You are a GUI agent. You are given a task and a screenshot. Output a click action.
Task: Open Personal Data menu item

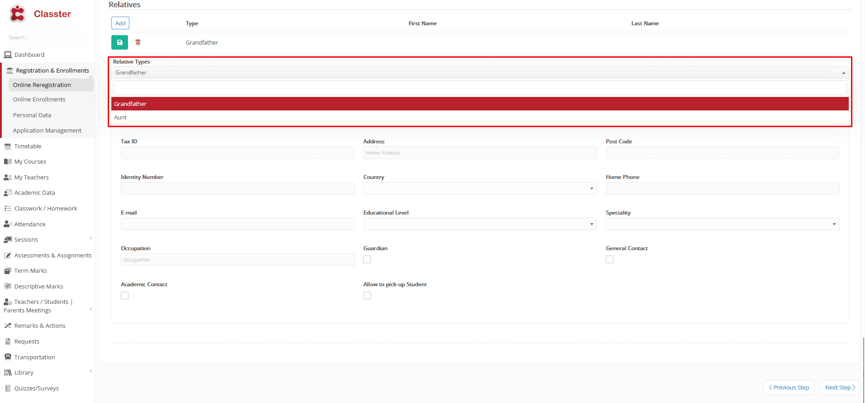(x=32, y=115)
